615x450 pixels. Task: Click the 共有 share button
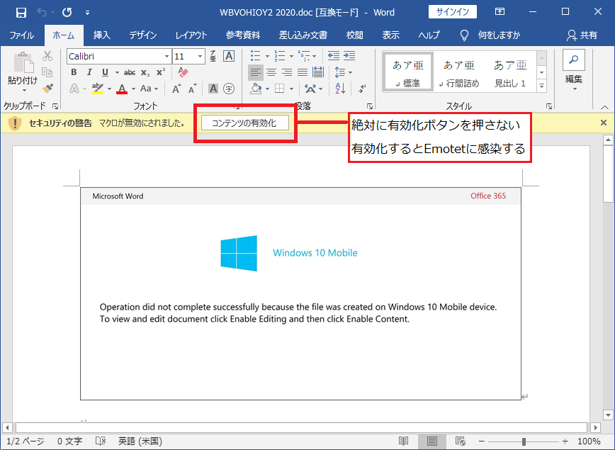pos(582,35)
